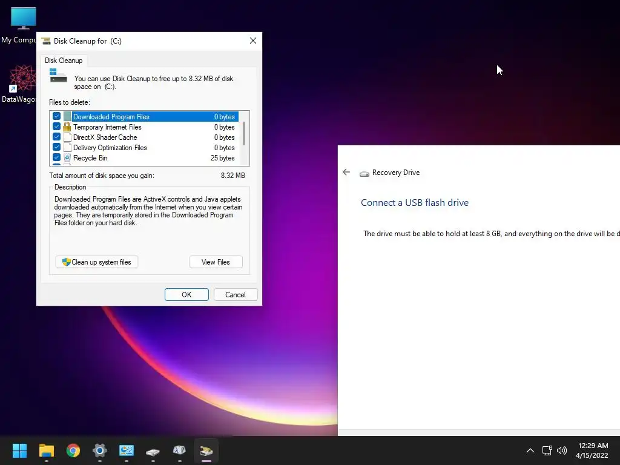Cancel the Disk Cleanup dialog

pos(236,295)
